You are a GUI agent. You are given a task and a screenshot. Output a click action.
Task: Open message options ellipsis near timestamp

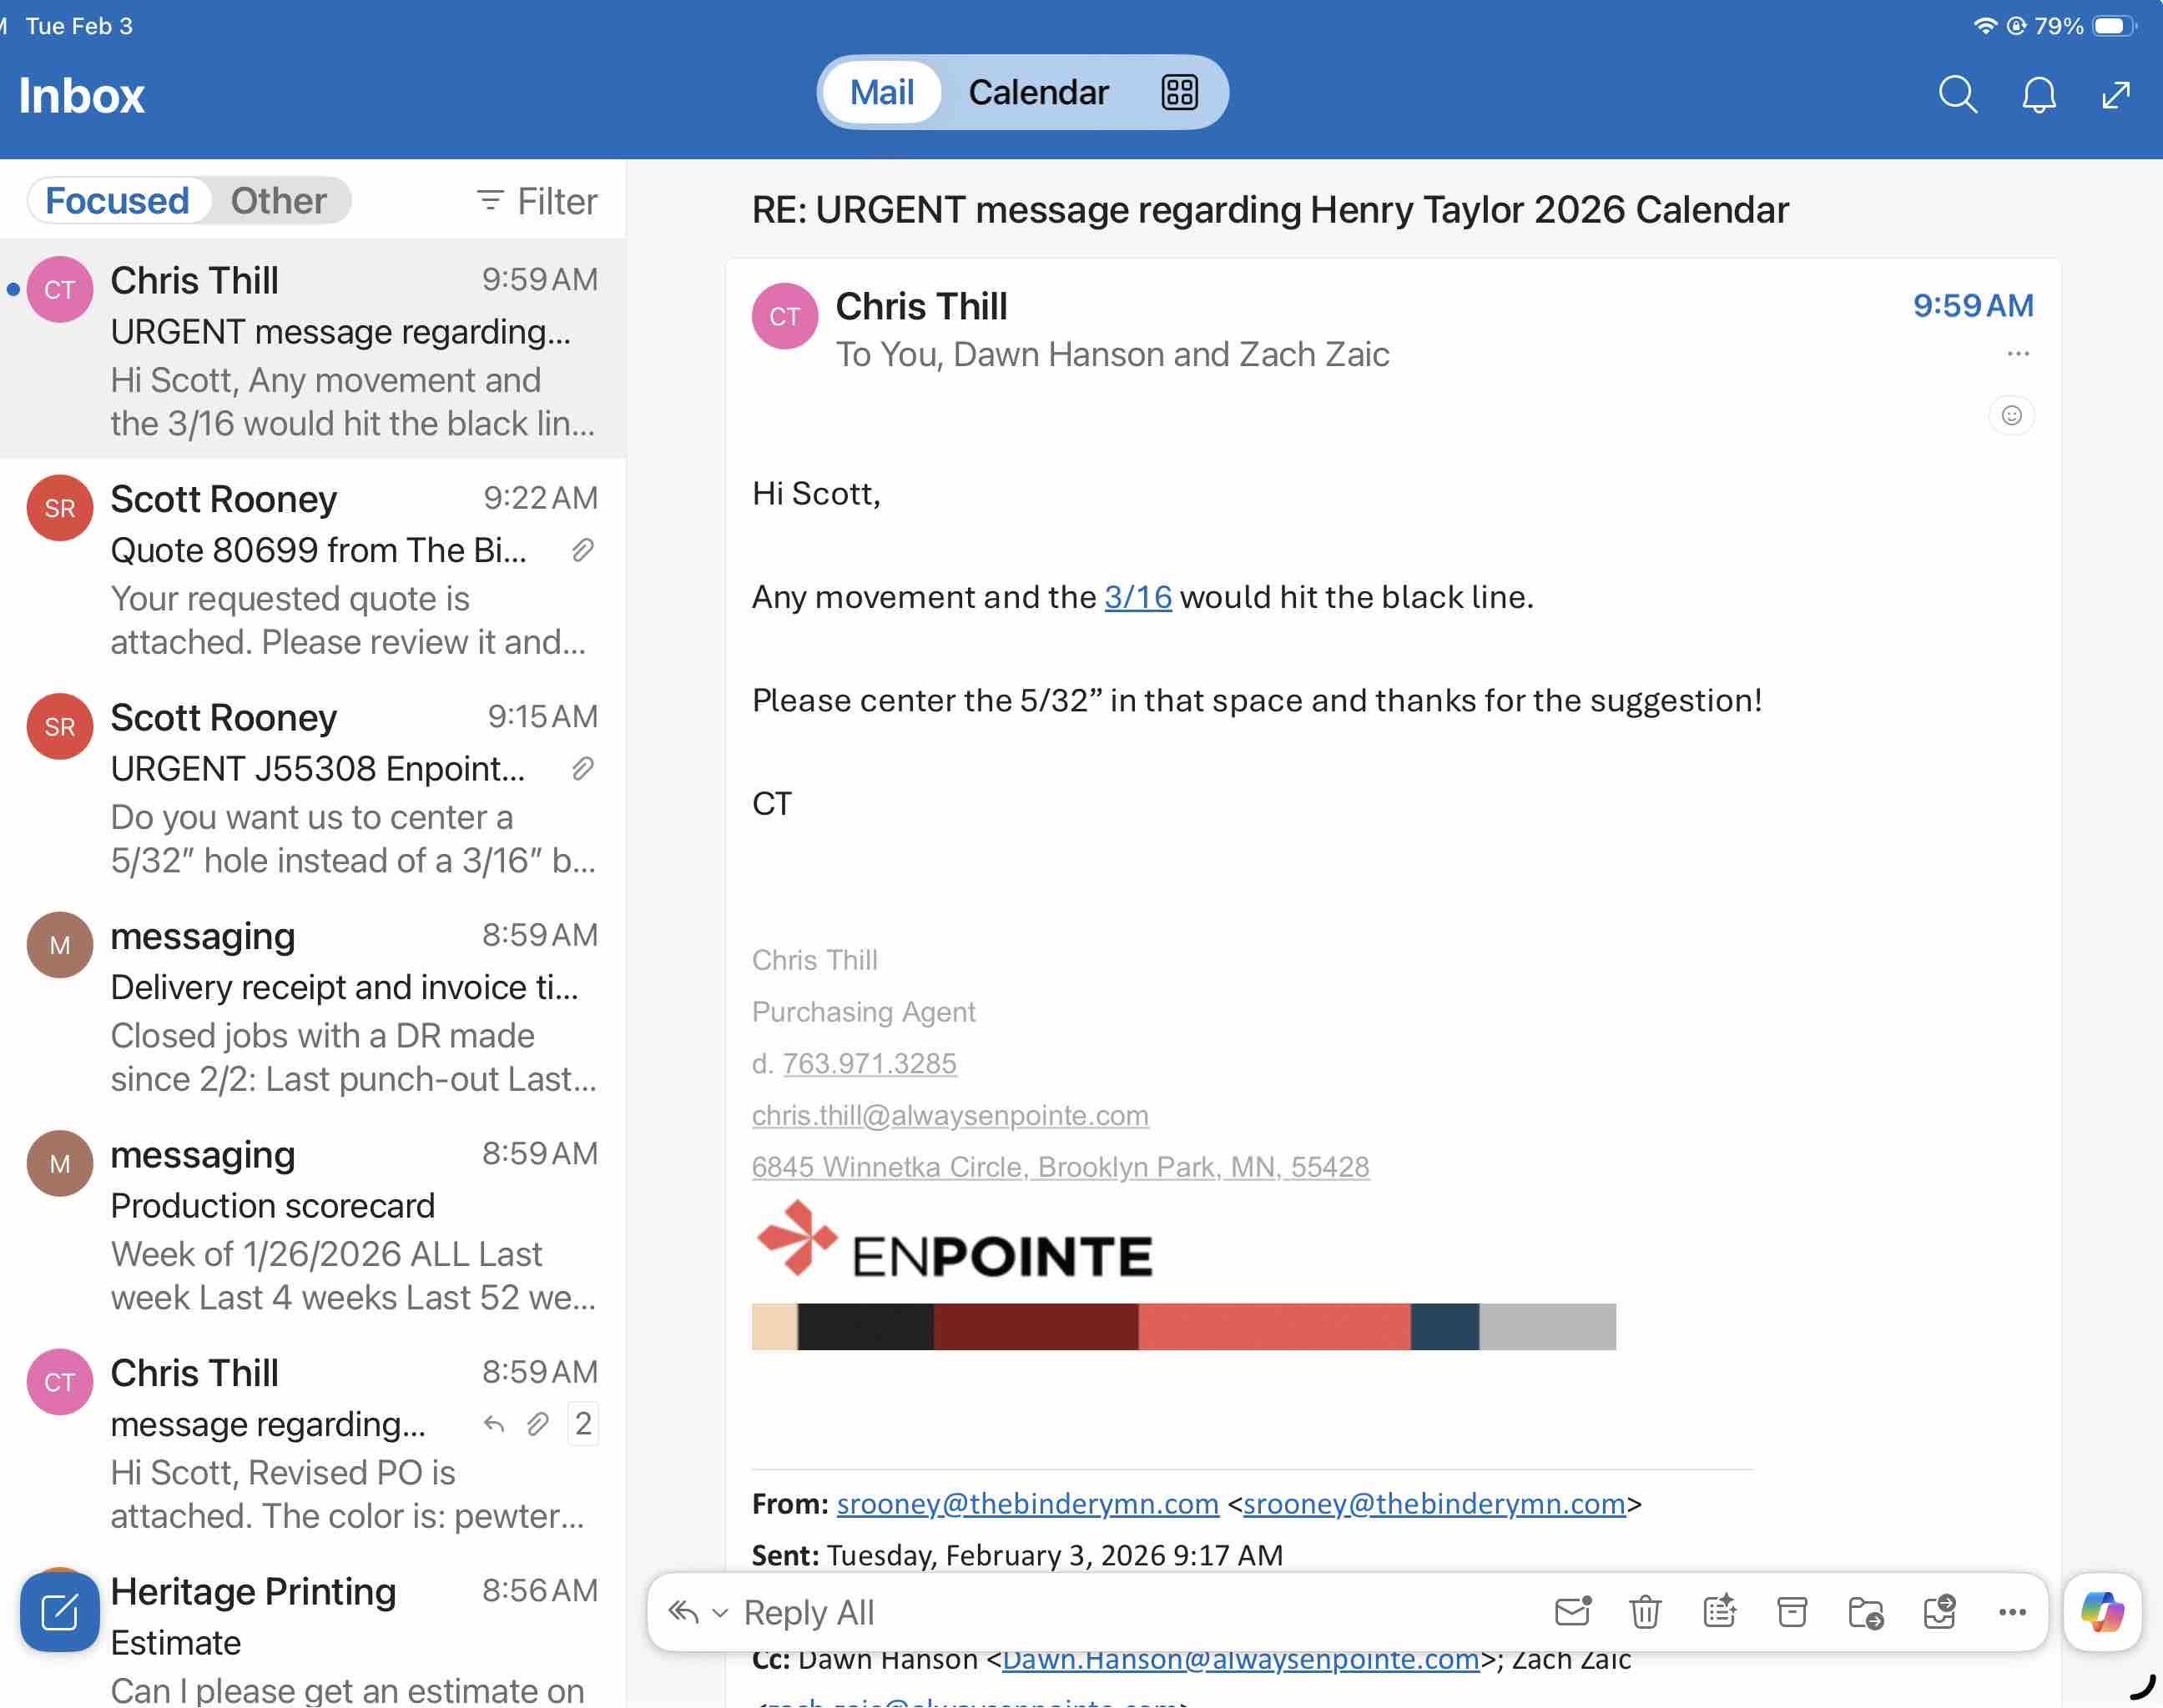[2017, 354]
